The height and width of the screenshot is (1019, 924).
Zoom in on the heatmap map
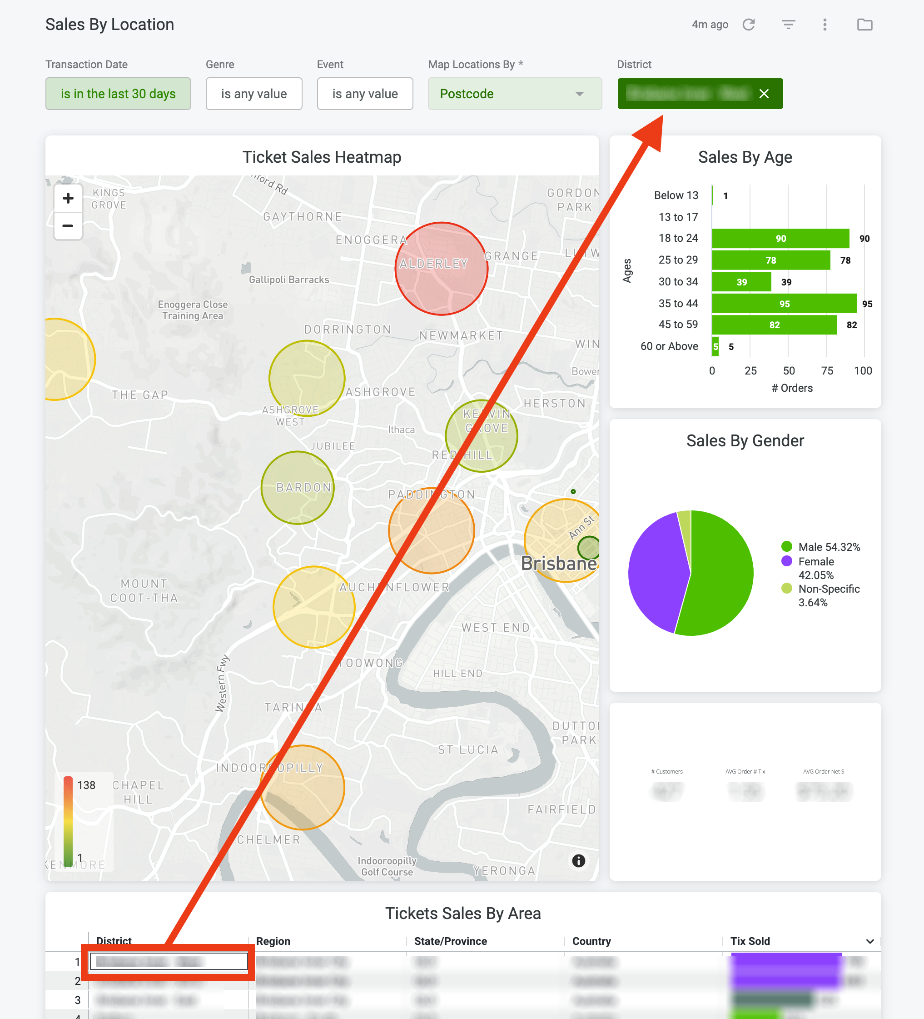point(68,198)
